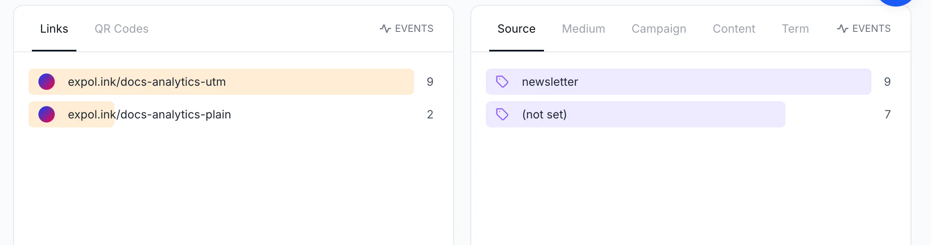931x245 pixels.
Task: Click the tag icon beside (not set)
Action: pos(502,114)
